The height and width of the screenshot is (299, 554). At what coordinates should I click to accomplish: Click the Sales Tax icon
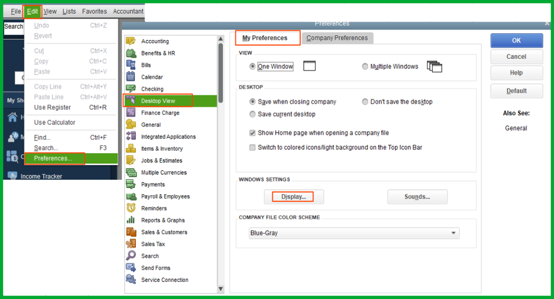point(131,244)
